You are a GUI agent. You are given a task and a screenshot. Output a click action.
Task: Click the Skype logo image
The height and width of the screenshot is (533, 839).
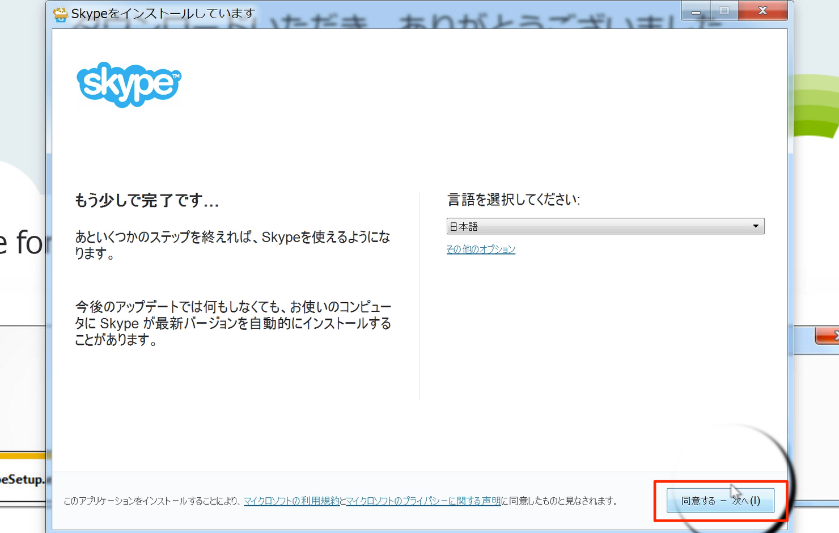(x=129, y=84)
